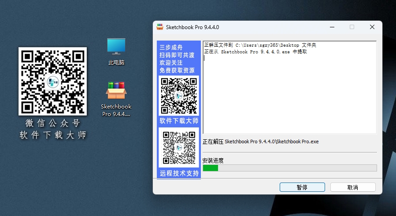Click the 取消 (Cancel) button

tap(353, 187)
